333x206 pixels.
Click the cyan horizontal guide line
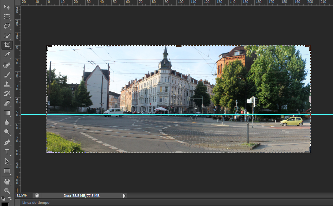pos(177,114)
